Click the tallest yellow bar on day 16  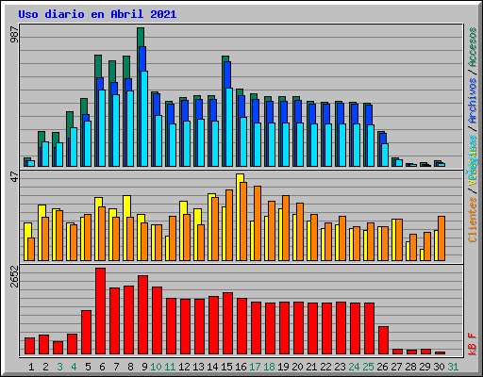point(240,217)
